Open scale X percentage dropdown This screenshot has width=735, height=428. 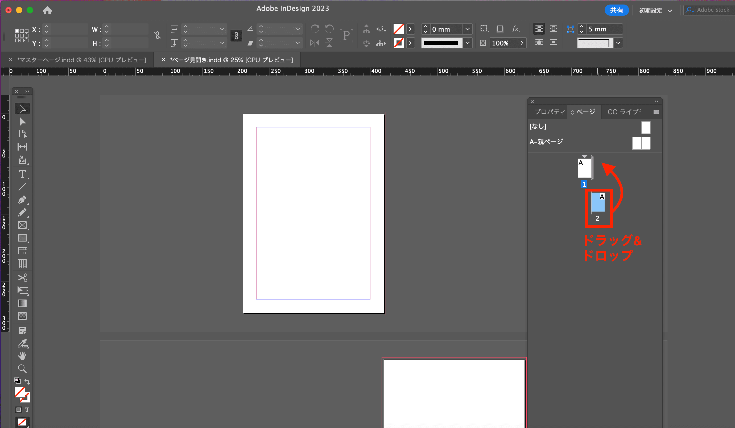(222, 29)
